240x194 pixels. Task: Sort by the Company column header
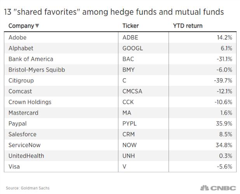click(x=21, y=26)
